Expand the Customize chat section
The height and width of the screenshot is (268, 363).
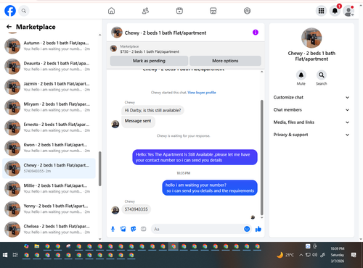tap(311, 97)
